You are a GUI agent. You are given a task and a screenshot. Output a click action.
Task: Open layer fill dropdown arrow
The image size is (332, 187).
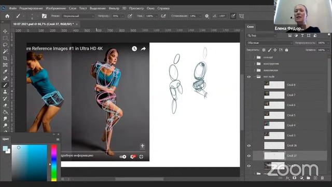click(328, 50)
